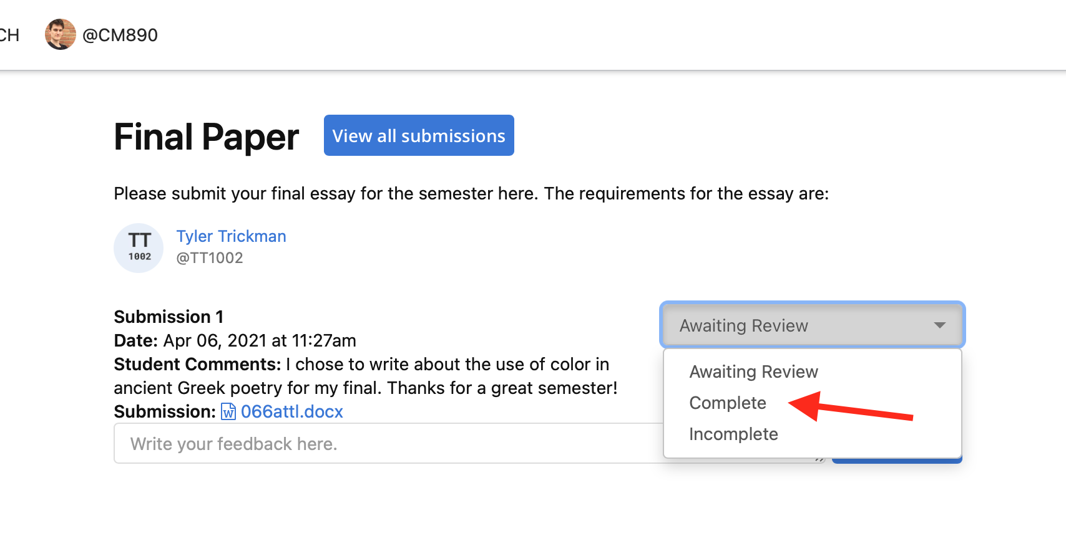The image size is (1066, 551).
Task: Download the 066attl.docx submission file
Action: tap(291, 411)
